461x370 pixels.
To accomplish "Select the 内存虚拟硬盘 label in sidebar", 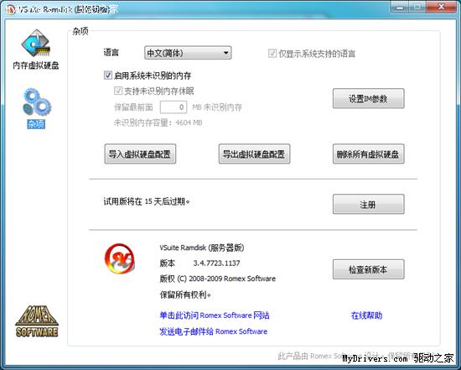I will [x=36, y=65].
